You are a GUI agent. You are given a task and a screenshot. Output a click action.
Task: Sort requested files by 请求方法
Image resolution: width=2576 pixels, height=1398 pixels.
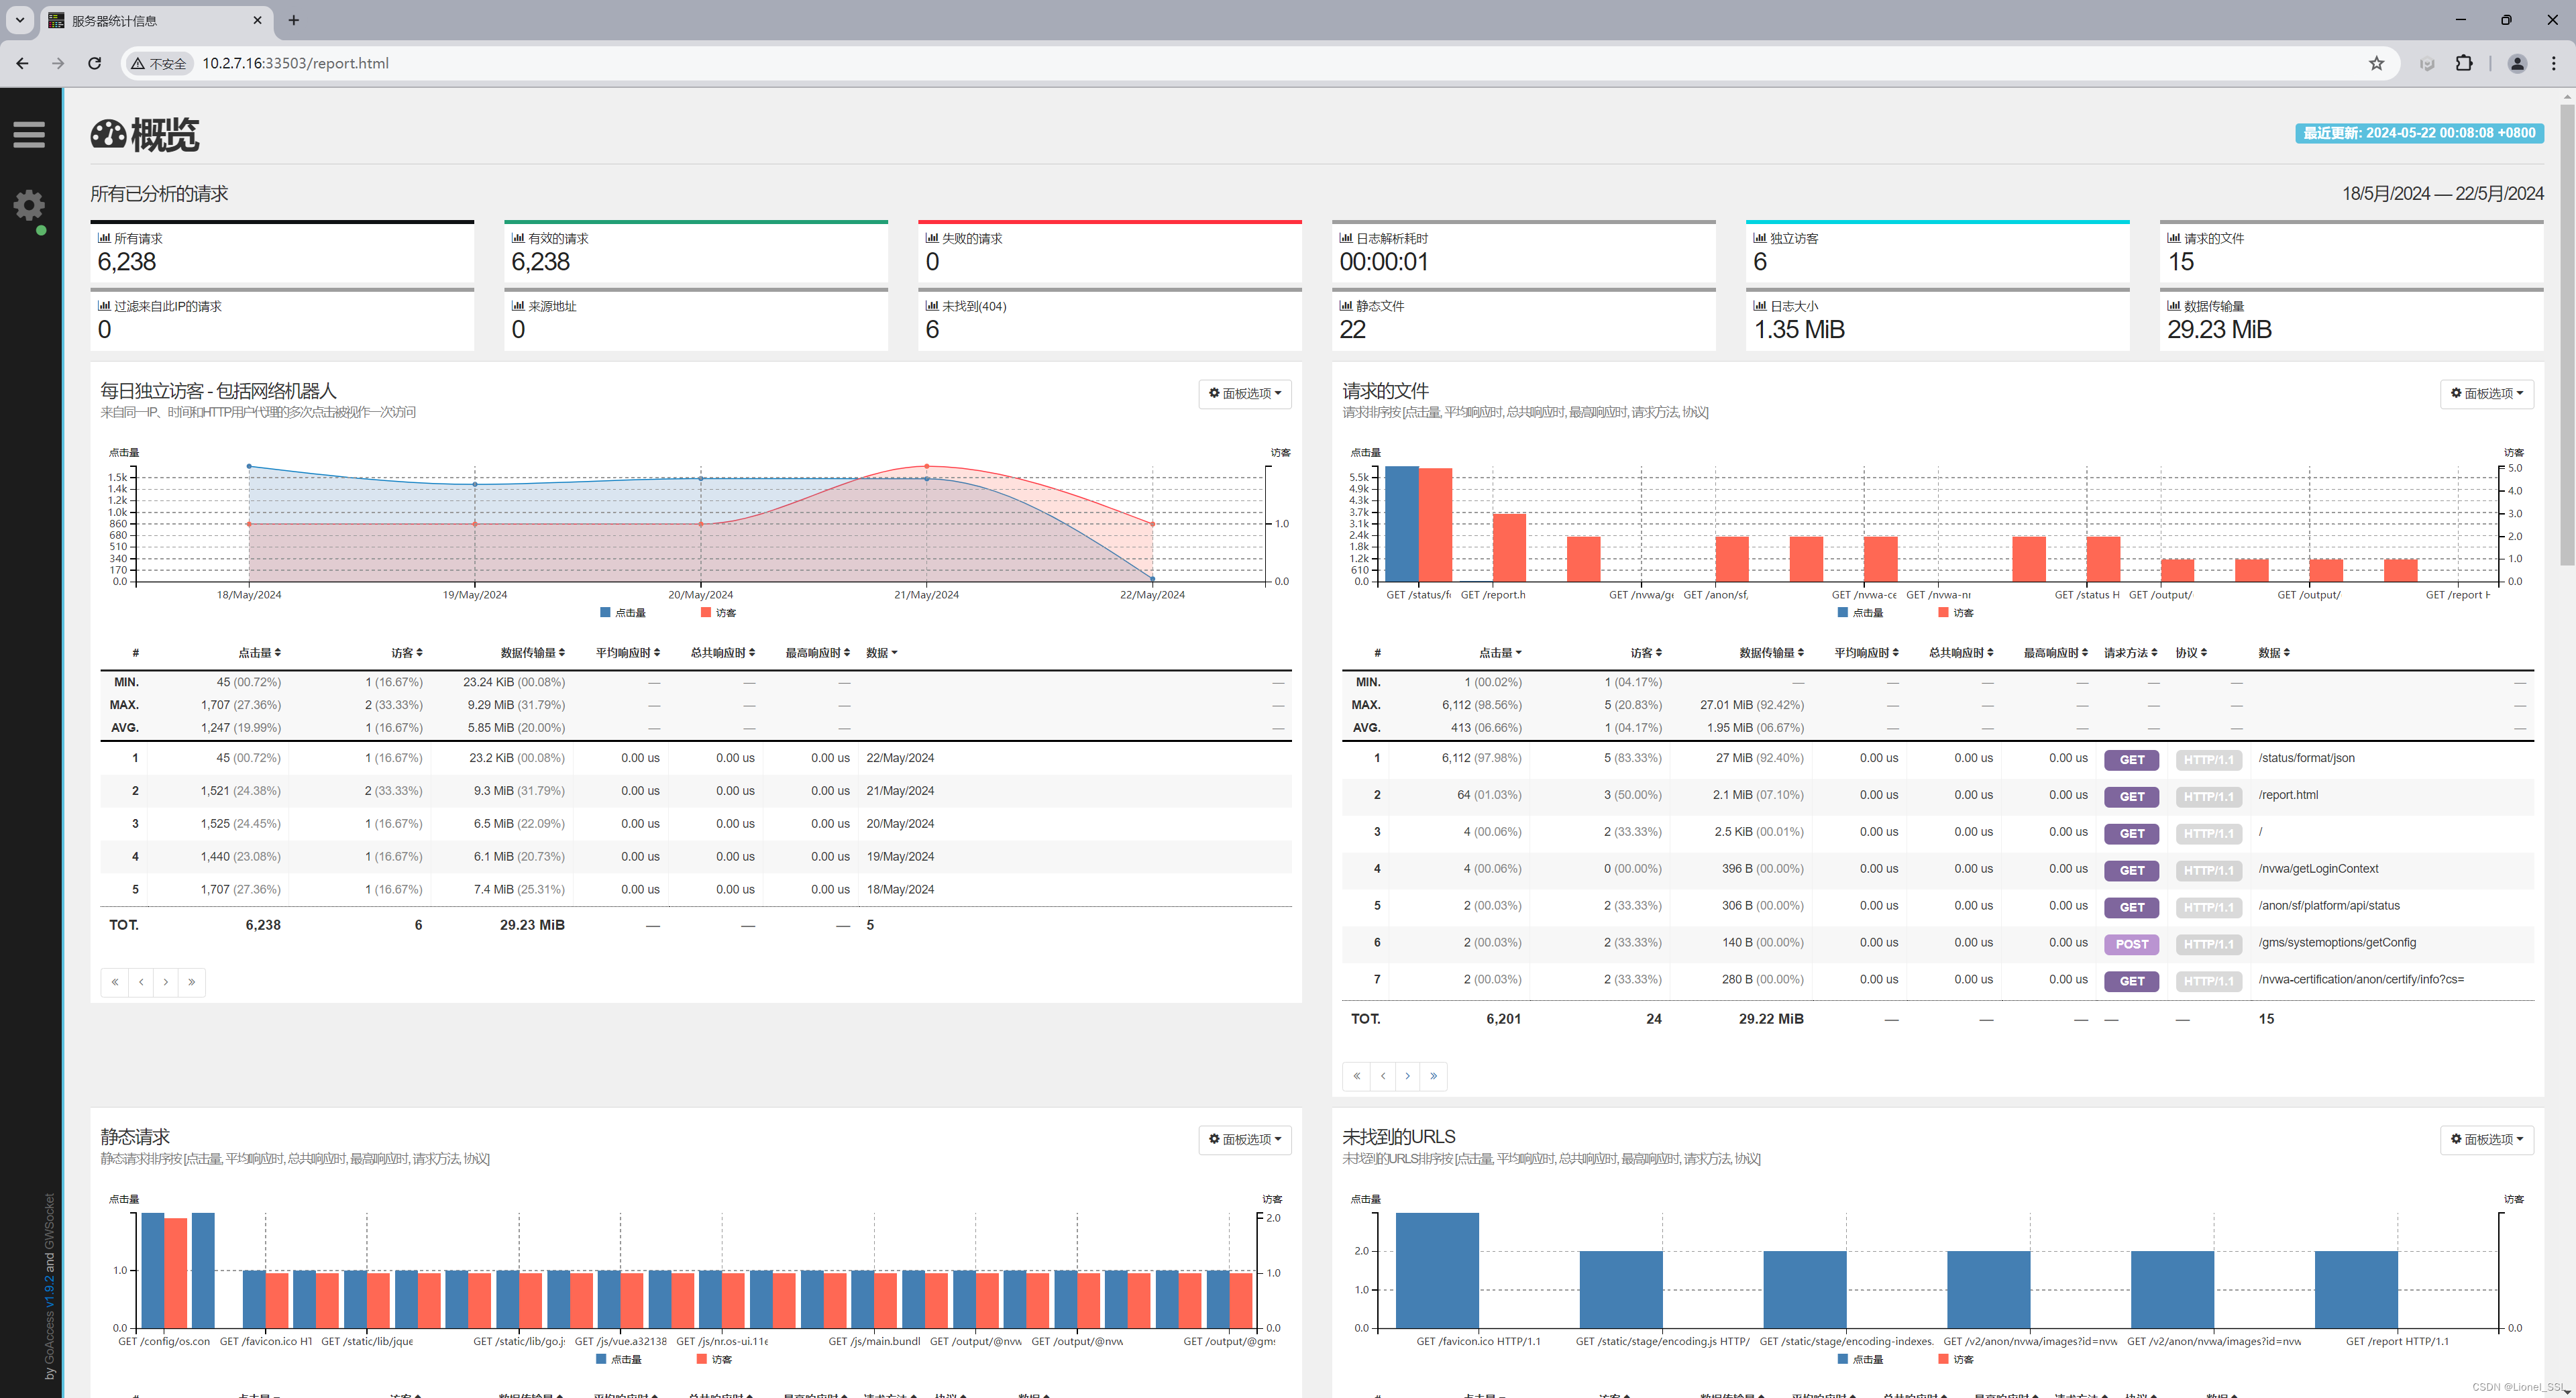pyautogui.click(x=2131, y=653)
